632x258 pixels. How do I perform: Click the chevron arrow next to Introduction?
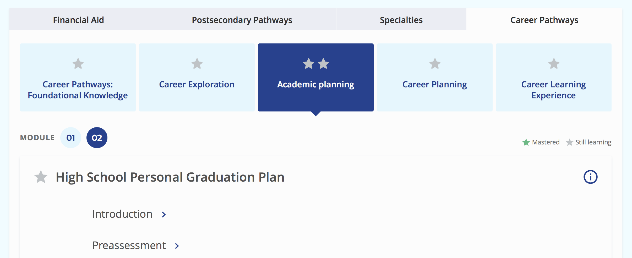point(164,215)
